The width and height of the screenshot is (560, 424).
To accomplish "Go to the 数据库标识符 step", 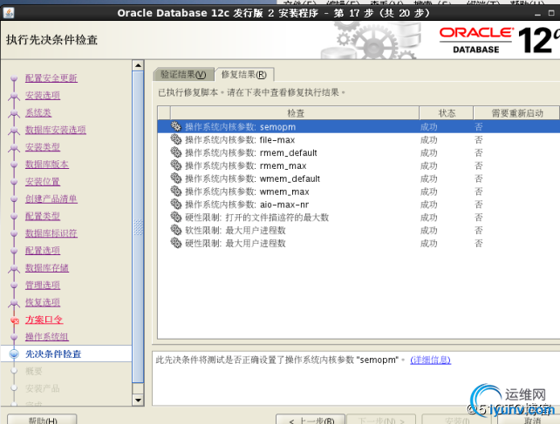I will [x=51, y=233].
